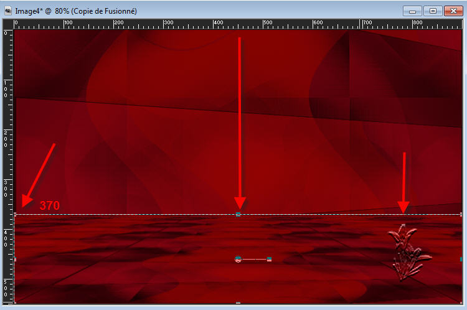467x310 pixels.
Task: Click the red 370 label on canvas
Action: 50,205
